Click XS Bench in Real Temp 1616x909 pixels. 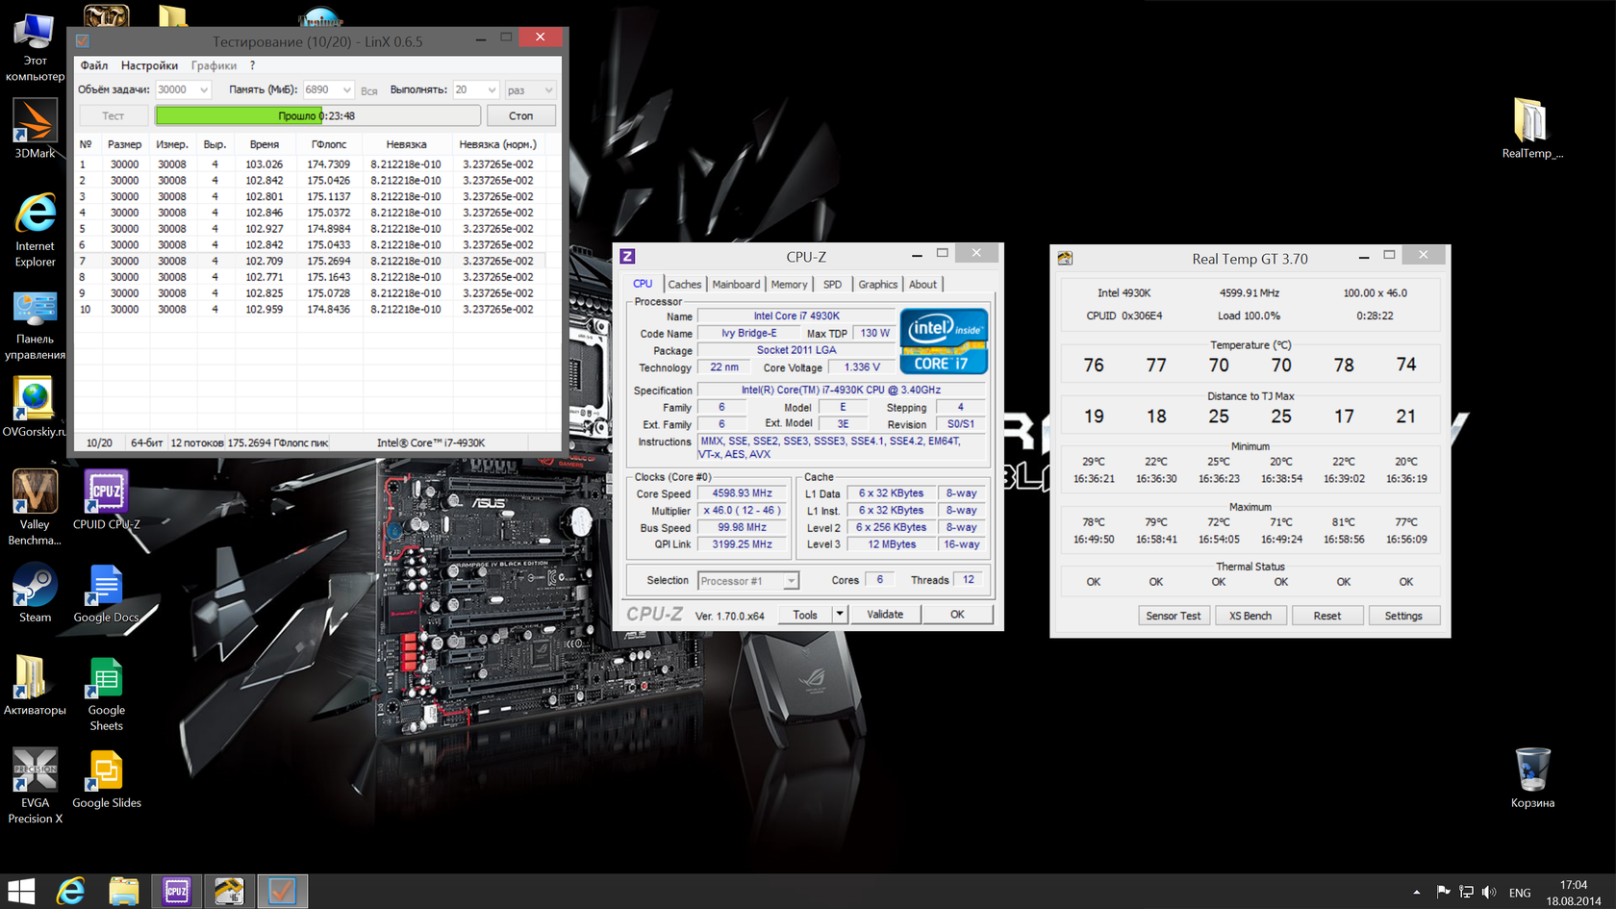tap(1250, 616)
